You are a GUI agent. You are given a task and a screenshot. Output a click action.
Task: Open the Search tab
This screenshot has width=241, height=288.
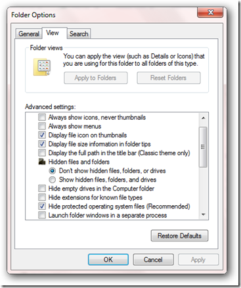[x=79, y=34]
